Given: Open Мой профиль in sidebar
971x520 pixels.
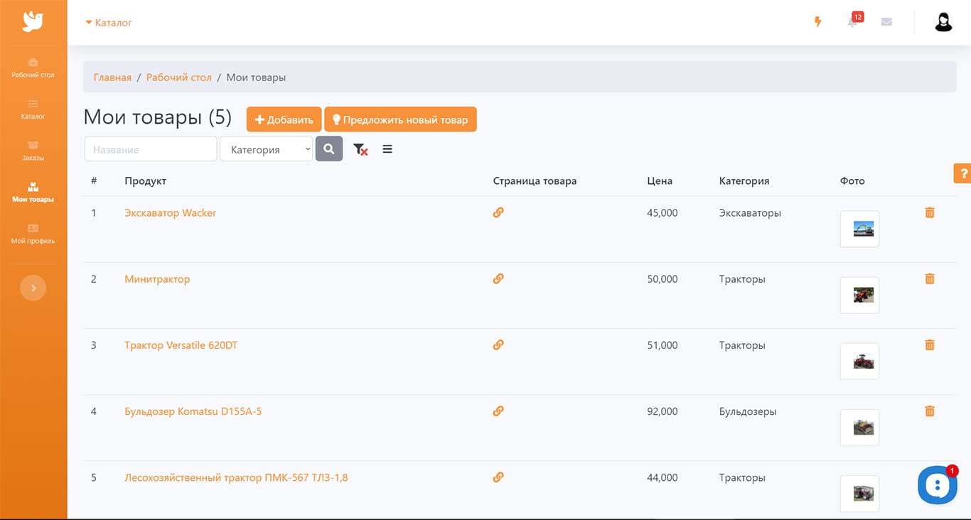Looking at the screenshot, I should pyautogui.click(x=33, y=234).
